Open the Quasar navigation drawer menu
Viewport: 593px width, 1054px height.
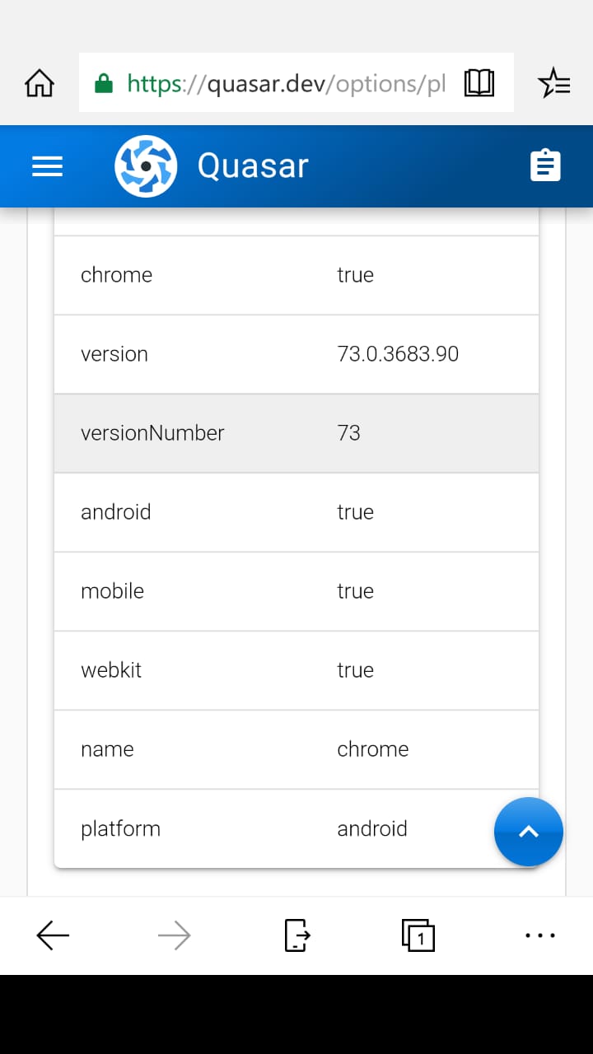click(47, 166)
